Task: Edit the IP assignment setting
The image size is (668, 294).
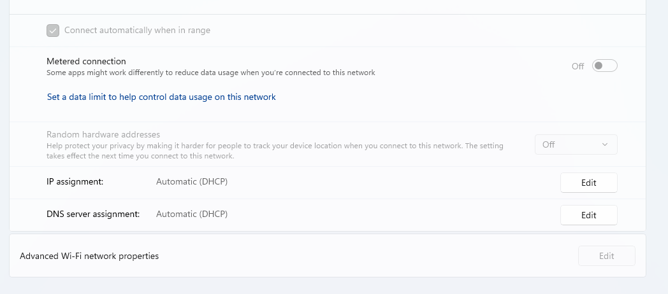Action: [589, 183]
